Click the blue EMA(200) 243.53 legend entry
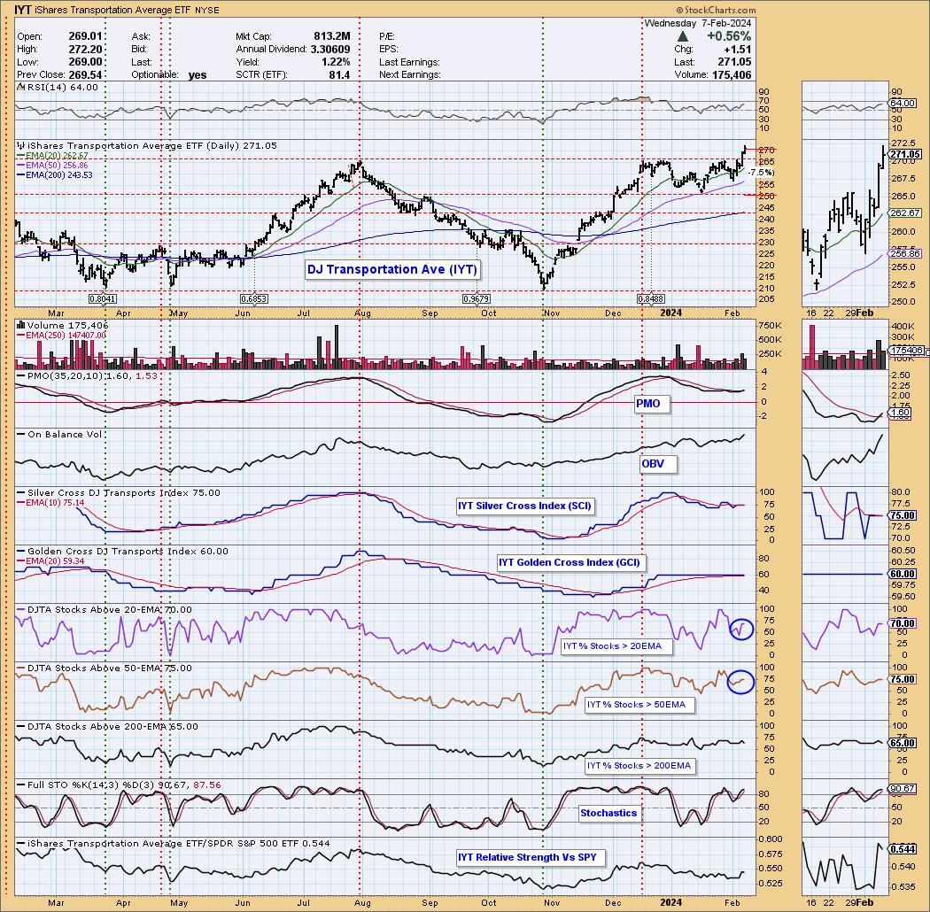This screenshot has height=912, width=930. 59,175
